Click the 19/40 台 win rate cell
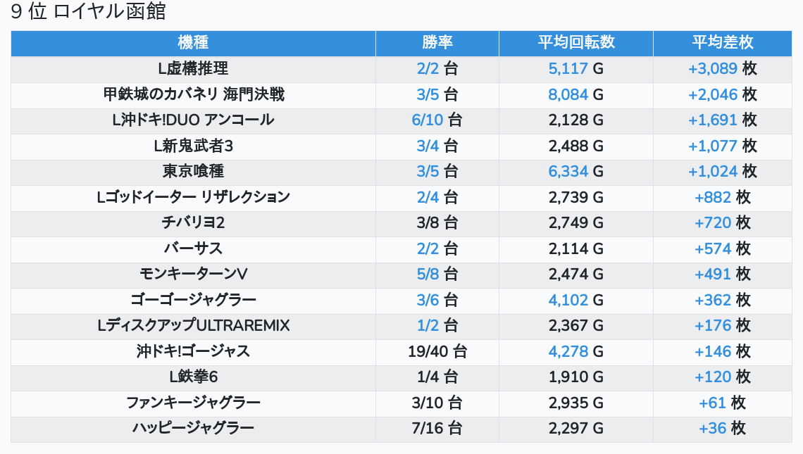Screen dimensions: 803x454 437,351
